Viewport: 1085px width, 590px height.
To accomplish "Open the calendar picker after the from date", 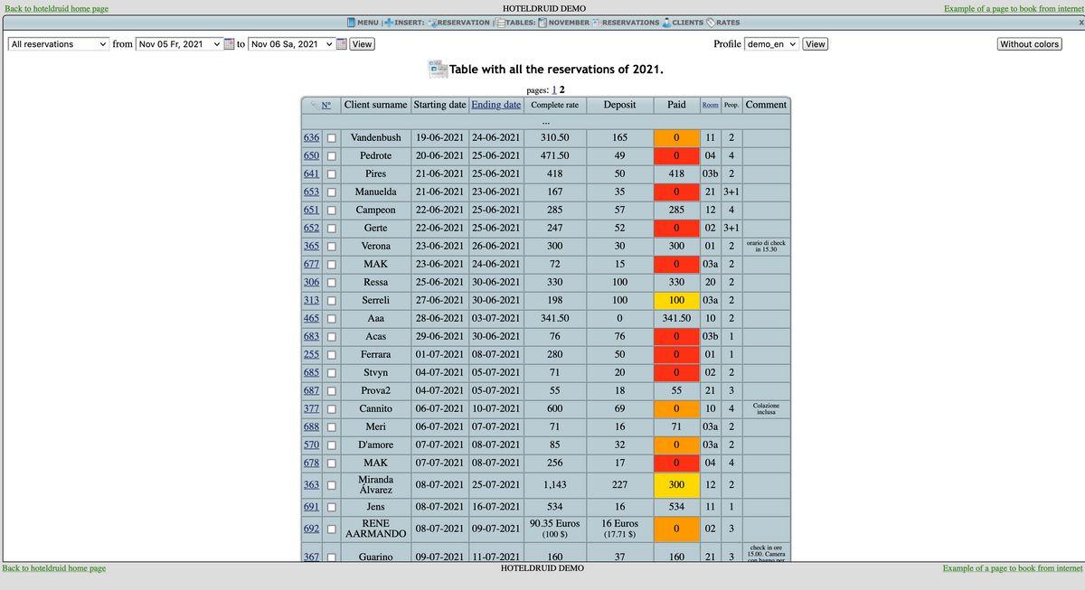I will tap(230, 43).
